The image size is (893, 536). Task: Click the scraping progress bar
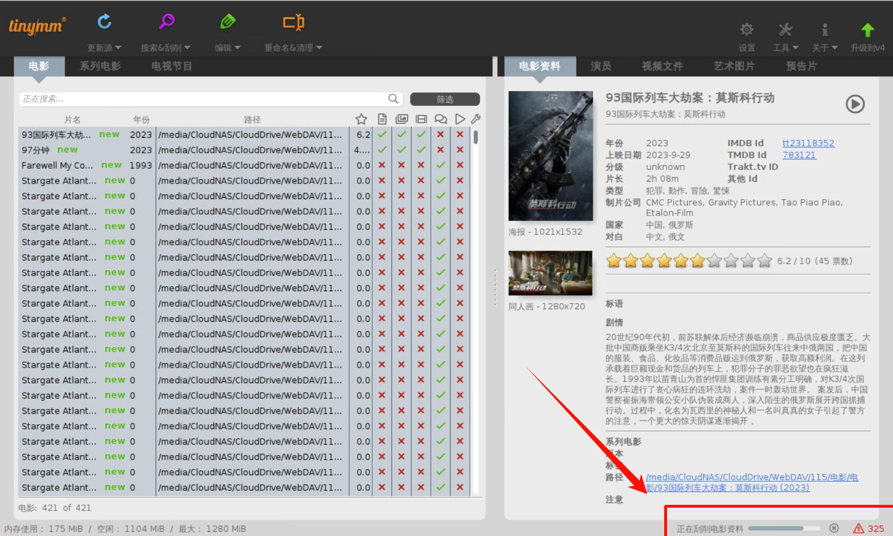coord(784,528)
